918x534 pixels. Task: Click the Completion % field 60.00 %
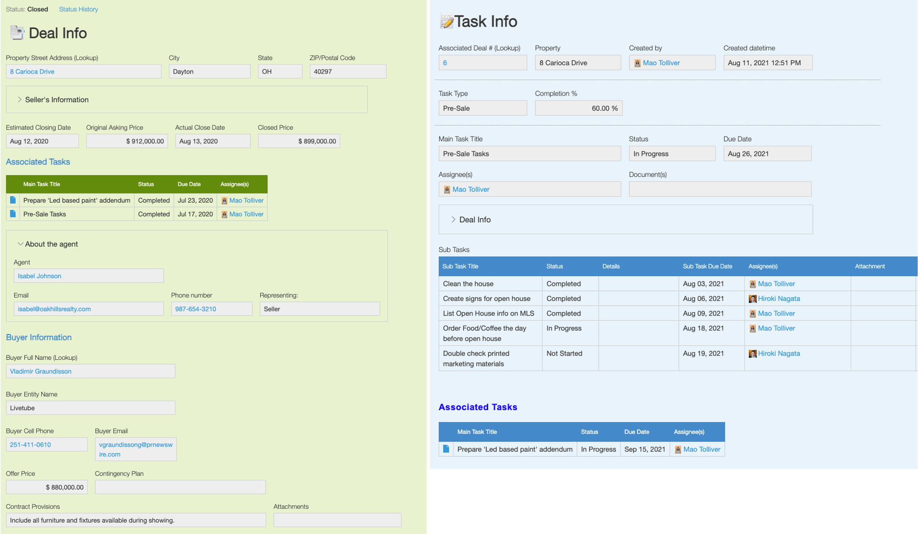click(578, 108)
